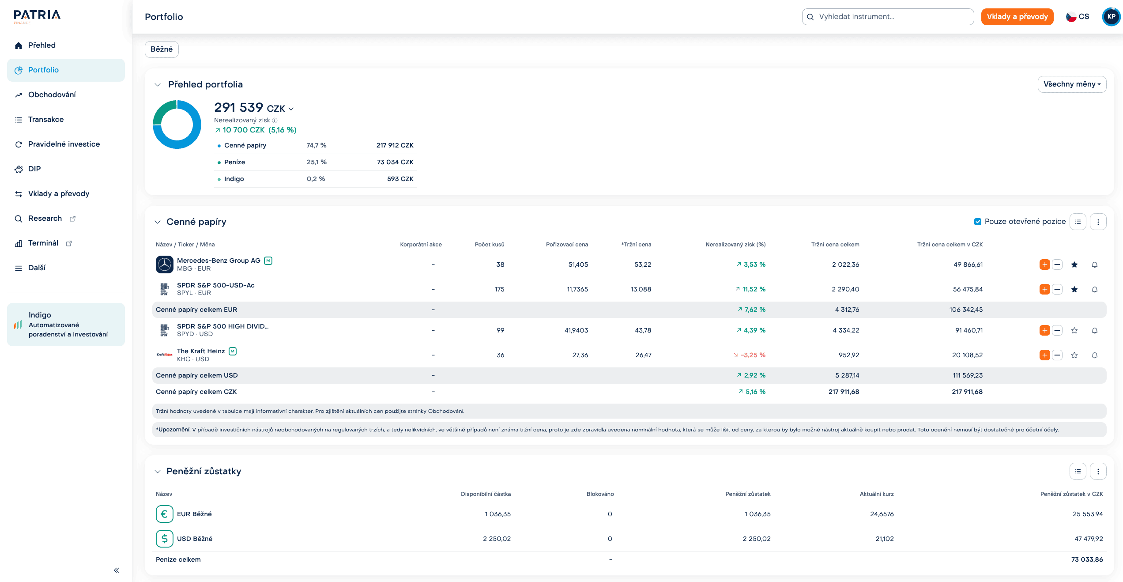Open Transakce in the sidebar

tap(46, 119)
